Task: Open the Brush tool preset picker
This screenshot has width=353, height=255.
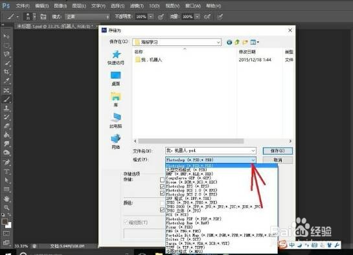Action: (13, 17)
